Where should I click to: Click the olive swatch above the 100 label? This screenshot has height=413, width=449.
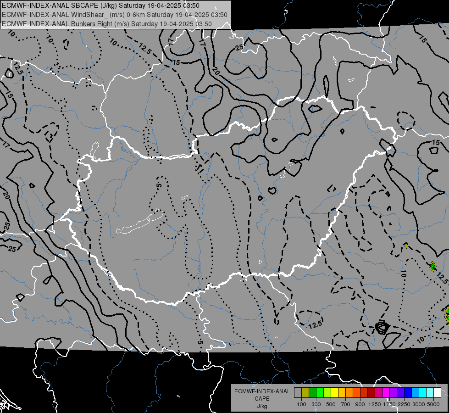[305, 393]
